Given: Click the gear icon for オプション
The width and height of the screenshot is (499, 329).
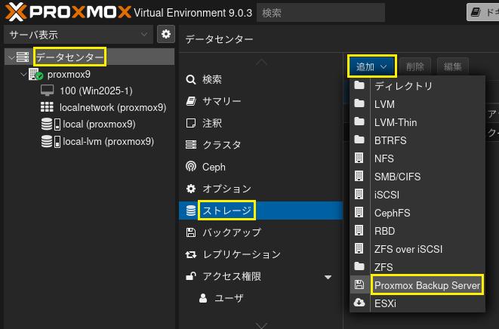Looking at the screenshot, I should click(191, 189).
